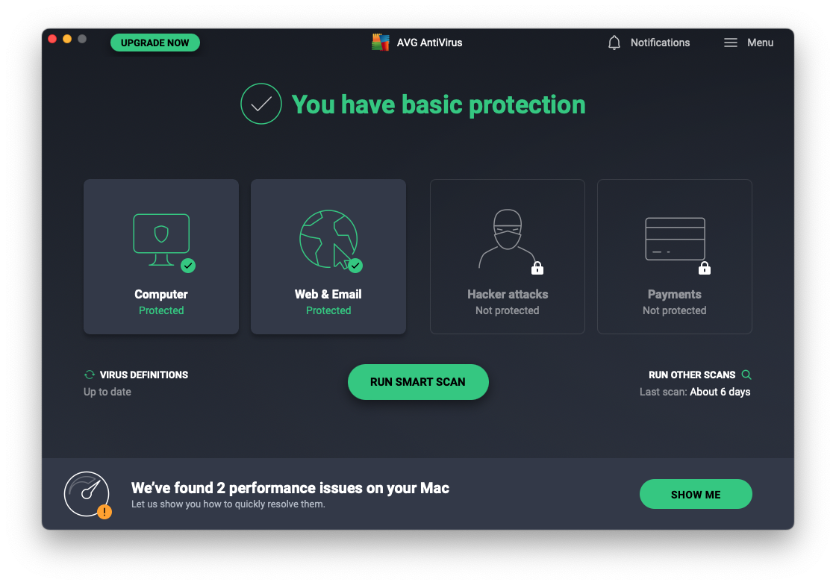Viewport: 836px width, 585px height.
Task: Click the padlock on Hacker attacks tile
Action: (x=537, y=268)
